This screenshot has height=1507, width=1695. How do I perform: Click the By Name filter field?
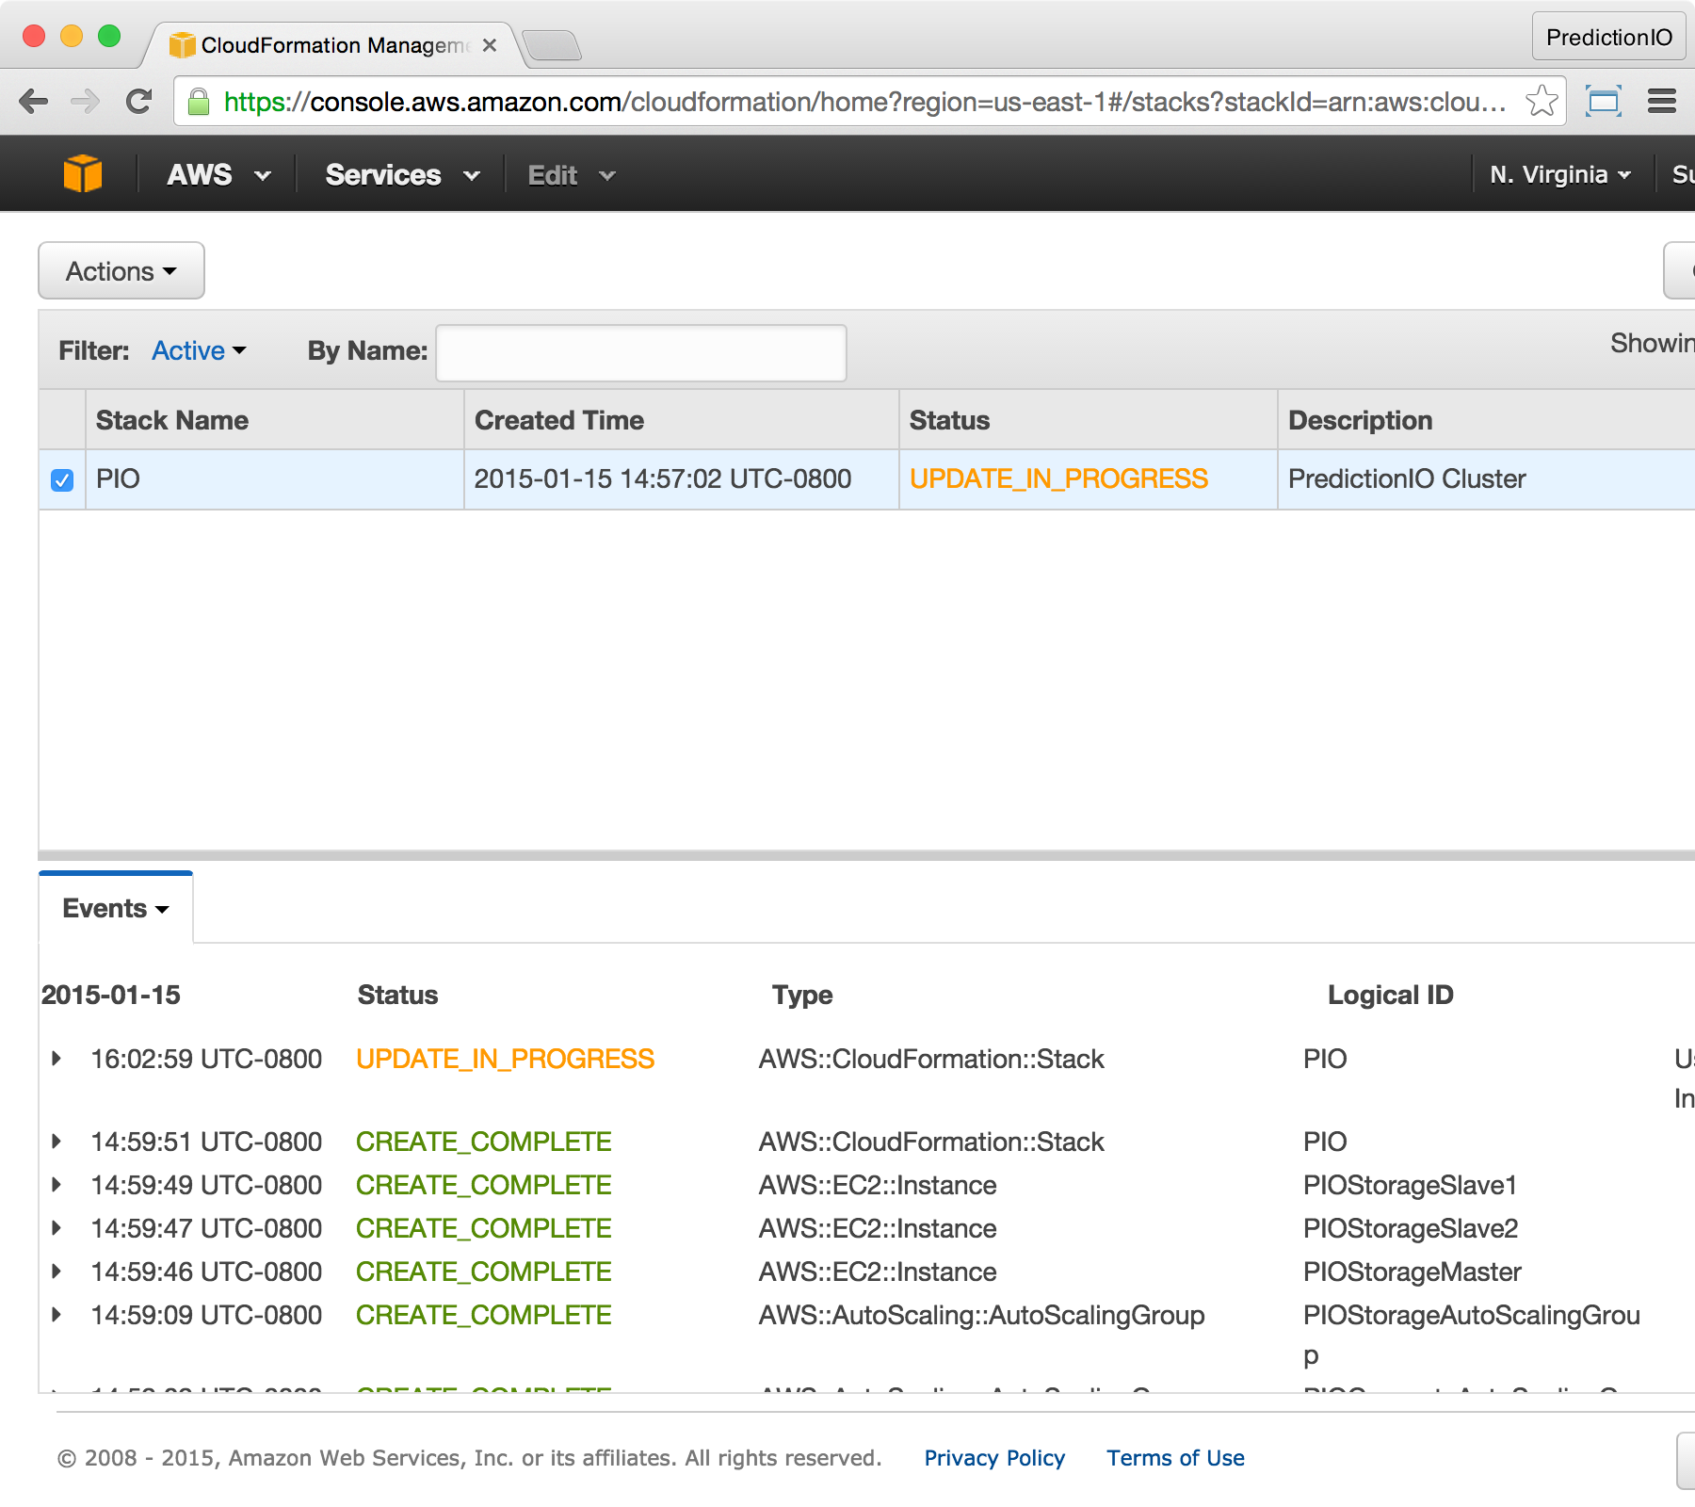click(640, 353)
